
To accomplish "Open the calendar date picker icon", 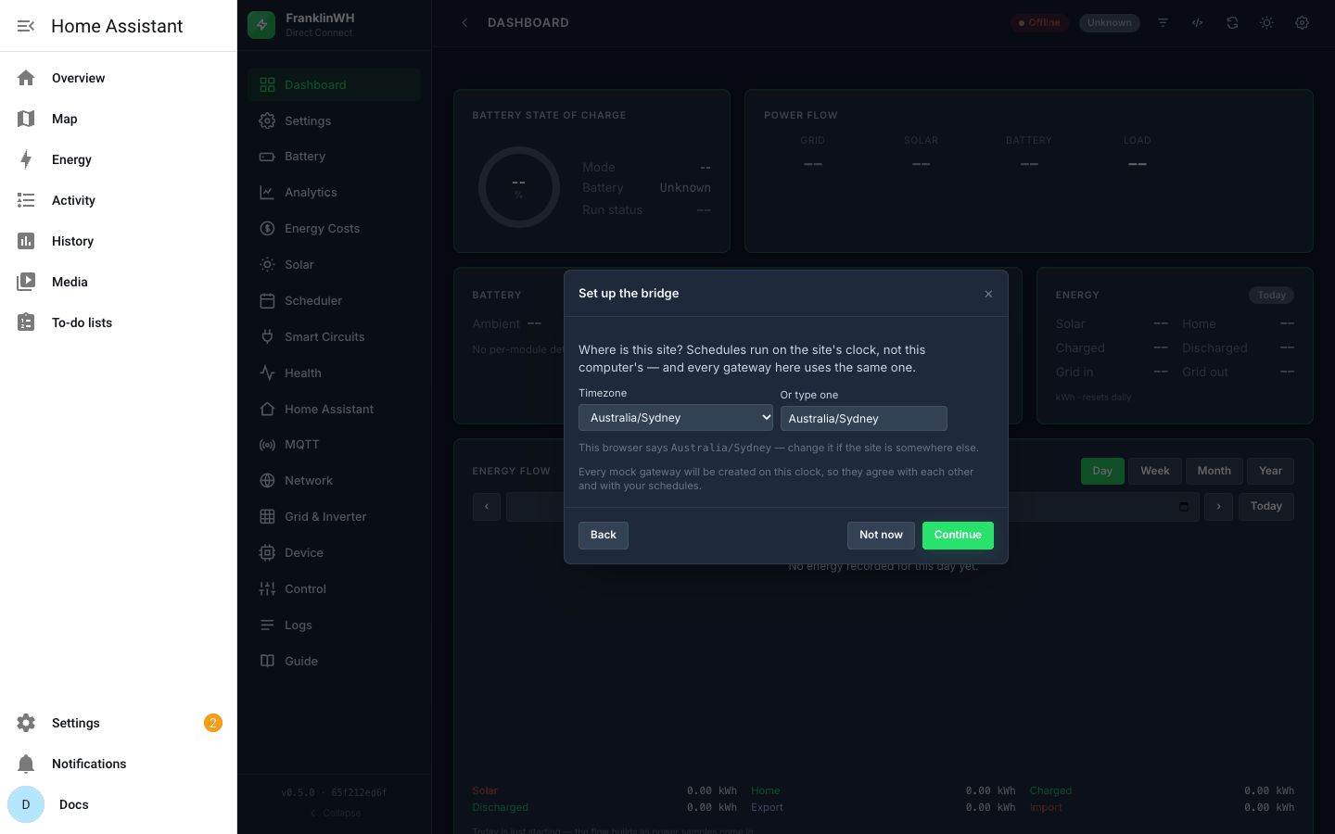I will click(1184, 507).
